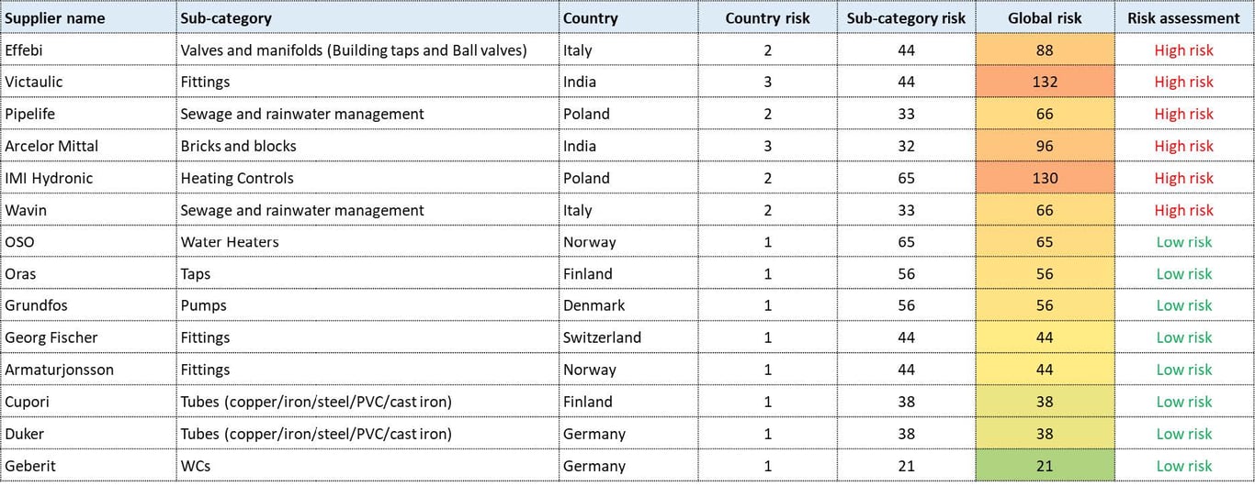Viewport: 1255px width, 486px height.
Task: Click the "Switzerland" country cell
Action: click(602, 337)
